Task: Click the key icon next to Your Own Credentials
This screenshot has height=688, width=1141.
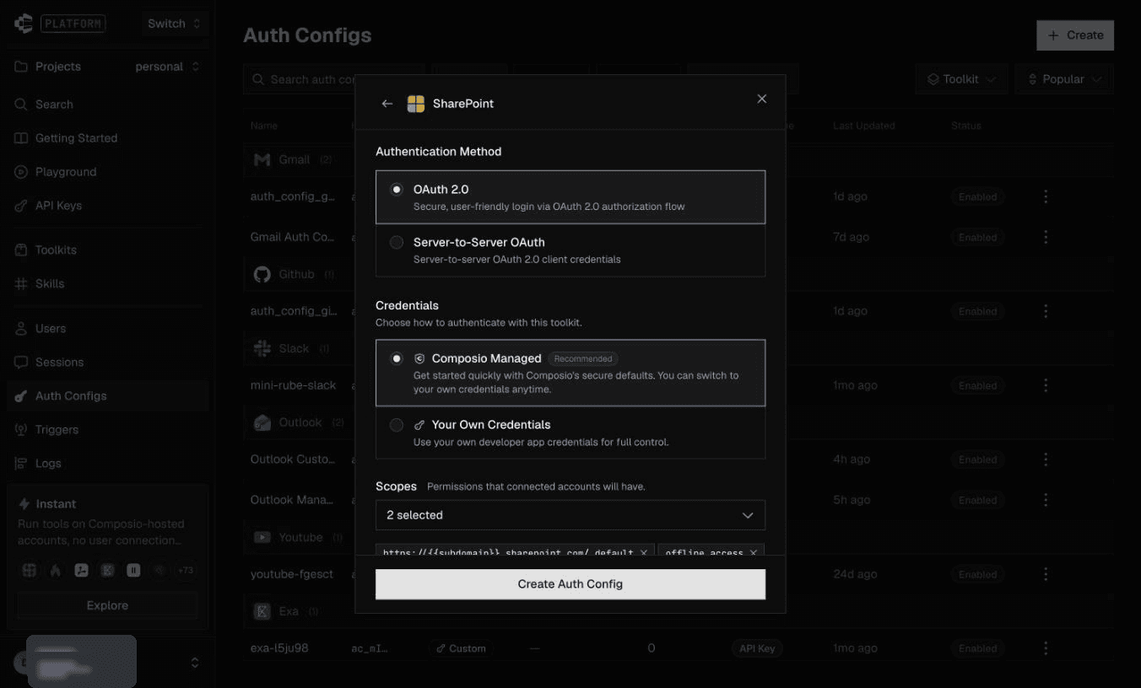Action: coord(419,425)
